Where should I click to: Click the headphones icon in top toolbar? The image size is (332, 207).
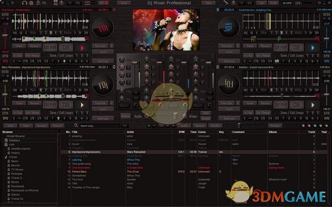pos(25,3)
